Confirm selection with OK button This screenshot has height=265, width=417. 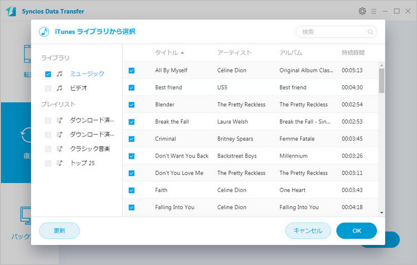356,230
